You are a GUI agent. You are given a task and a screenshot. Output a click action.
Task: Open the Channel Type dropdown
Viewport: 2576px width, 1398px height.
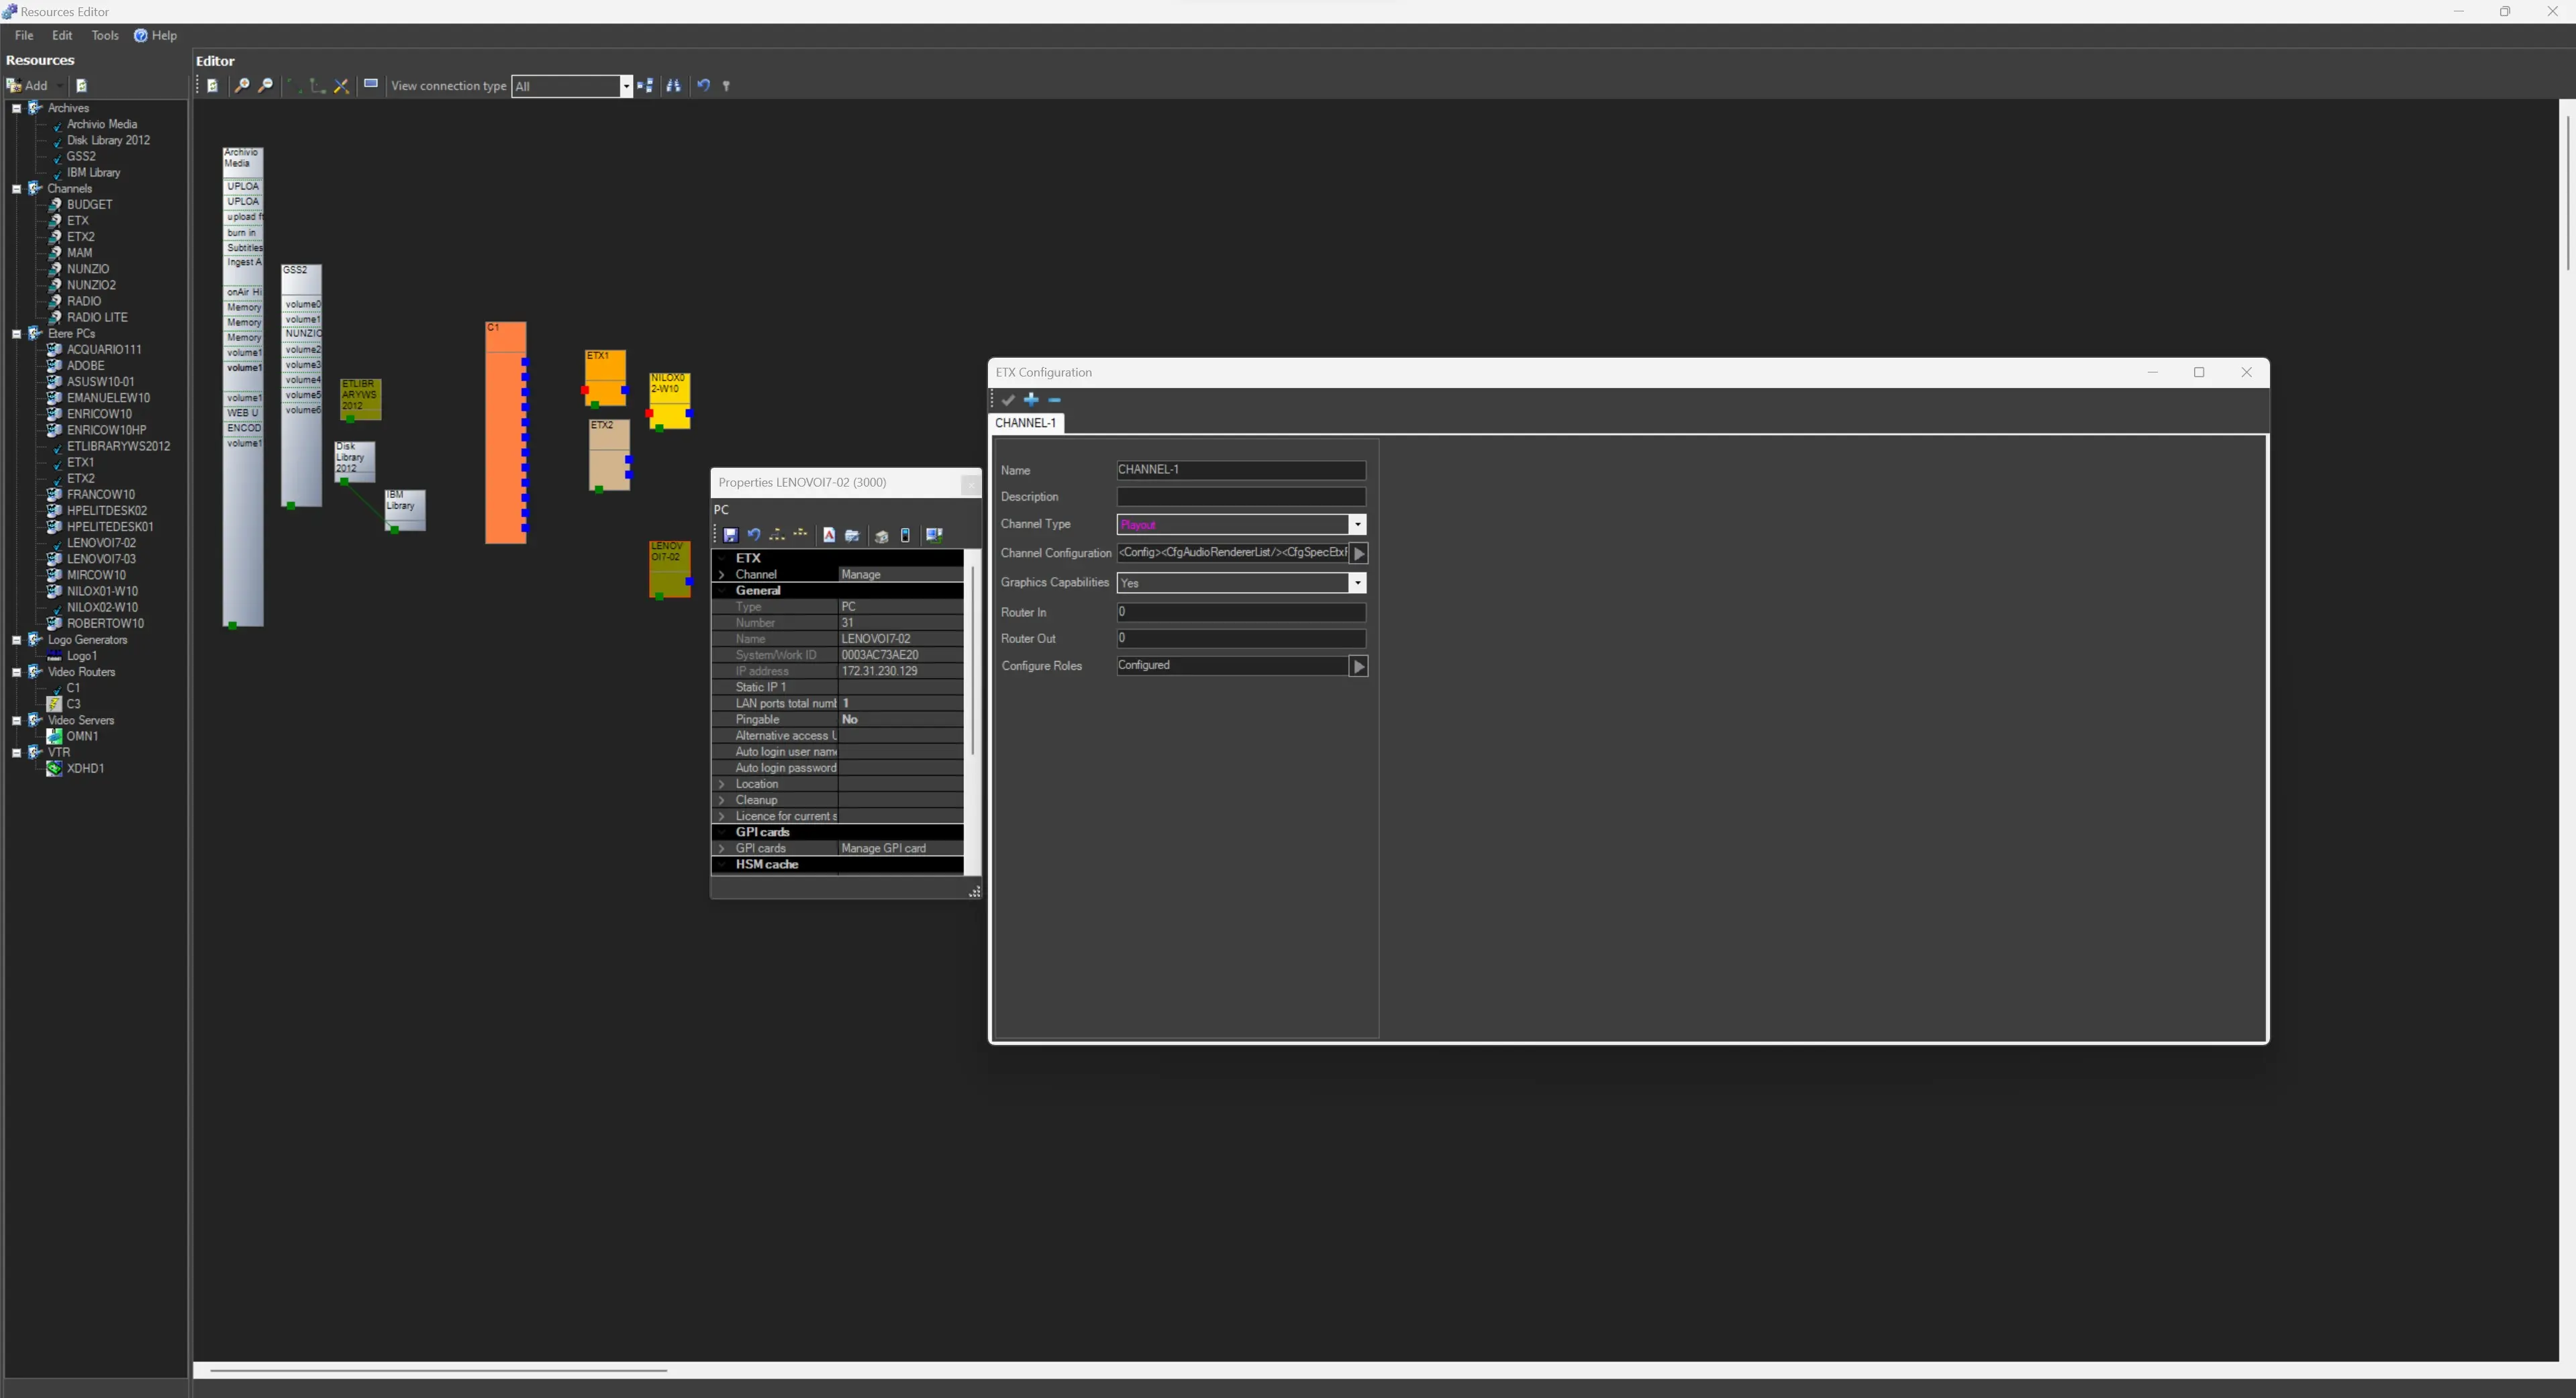point(1357,525)
